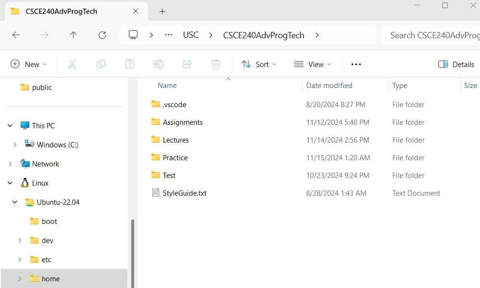The image size is (480, 288).
Task: Click the Share icon in the toolbar
Action: click(x=187, y=64)
